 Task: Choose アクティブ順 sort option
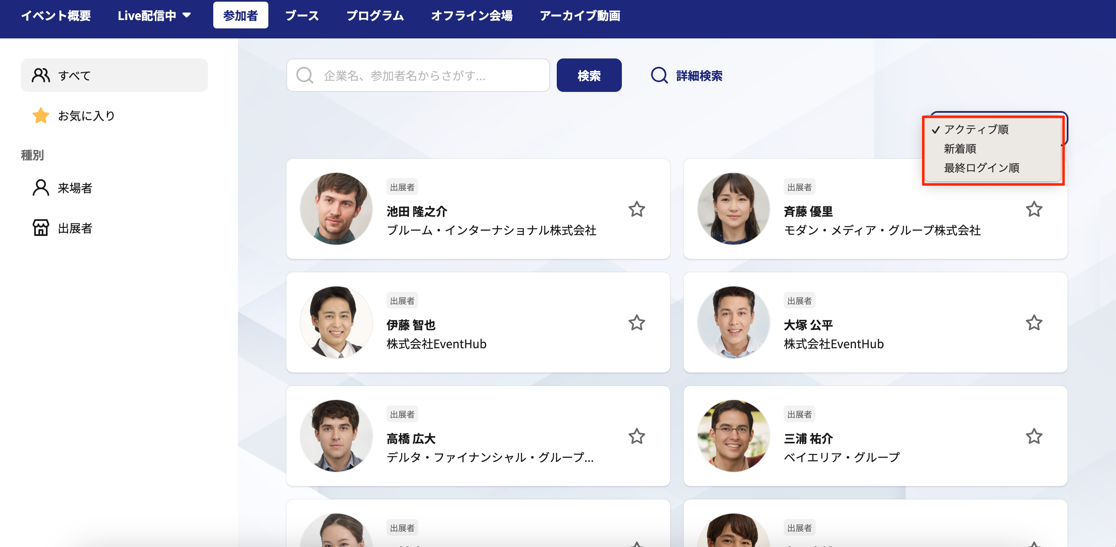point(976,129)
